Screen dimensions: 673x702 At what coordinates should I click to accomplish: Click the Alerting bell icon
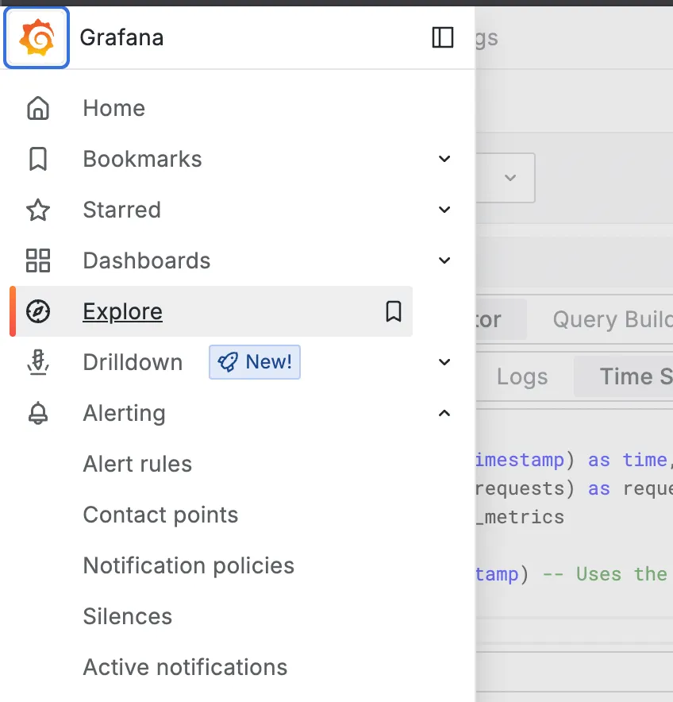(x=38, y=413)
